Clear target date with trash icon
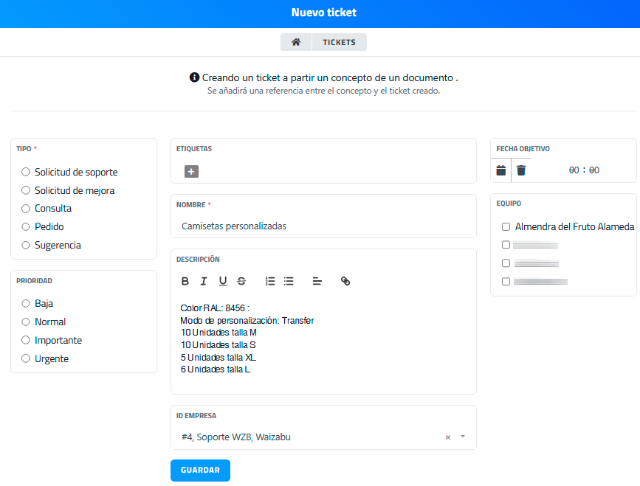Viewport: 640px width, 486px height. (521, 170)
